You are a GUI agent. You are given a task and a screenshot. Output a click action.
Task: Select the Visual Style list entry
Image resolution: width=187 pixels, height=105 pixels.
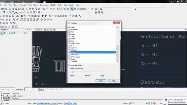(x=75, y=55)
